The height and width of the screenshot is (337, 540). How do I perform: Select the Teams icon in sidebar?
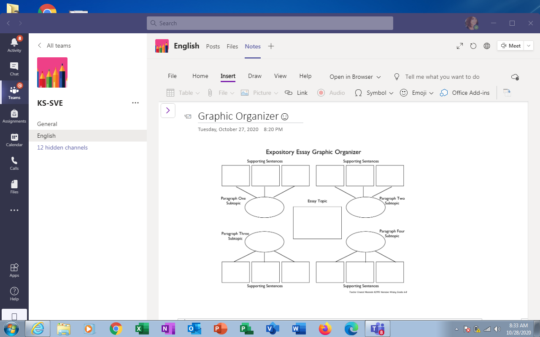click(x=14, y=92)
